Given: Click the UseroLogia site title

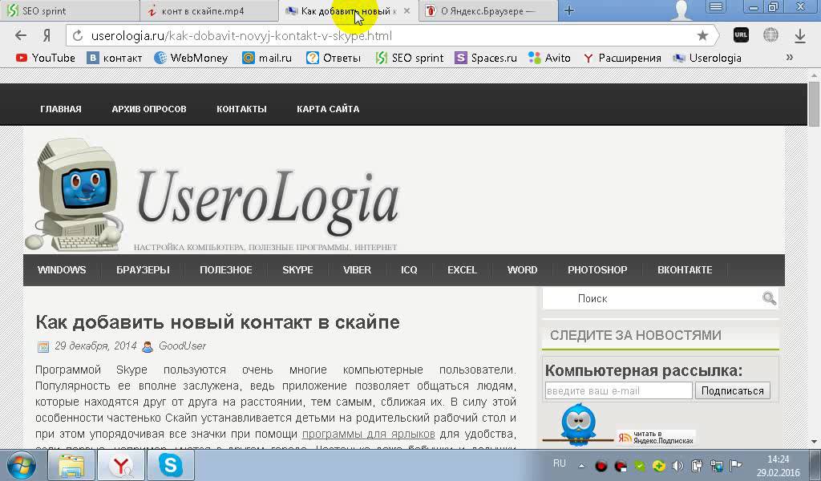Looking at the screenshot, I should tap(268, 203).
